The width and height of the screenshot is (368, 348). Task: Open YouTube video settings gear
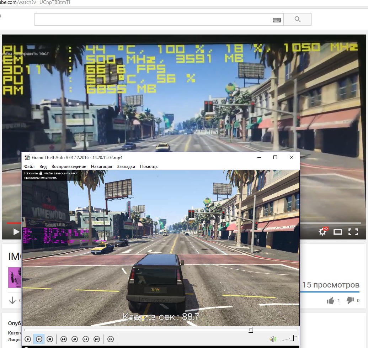coord(323,232)
